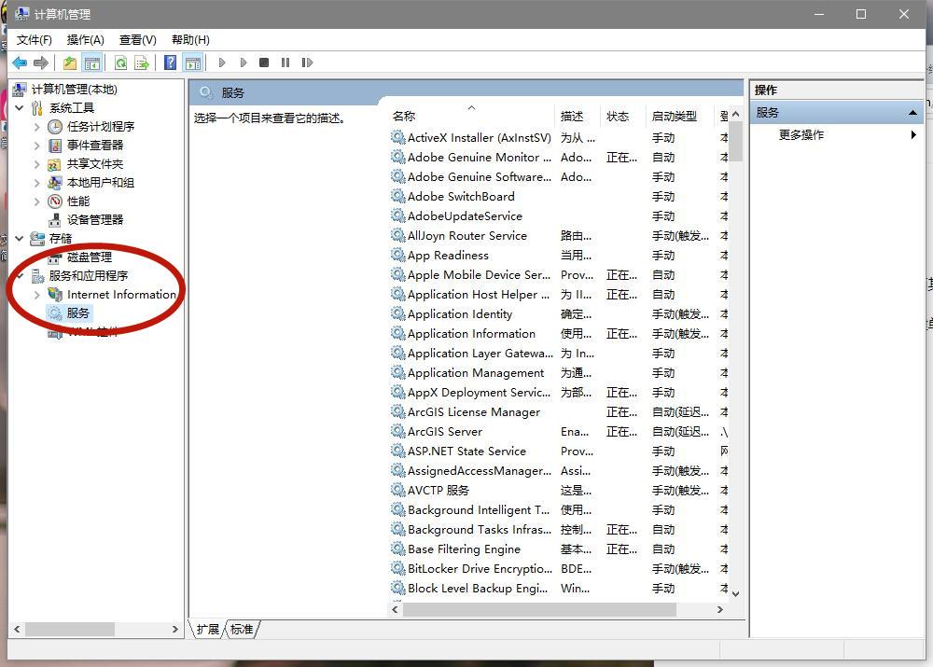
Task: Click the Stop Service square icon
Action: [264, 63]
